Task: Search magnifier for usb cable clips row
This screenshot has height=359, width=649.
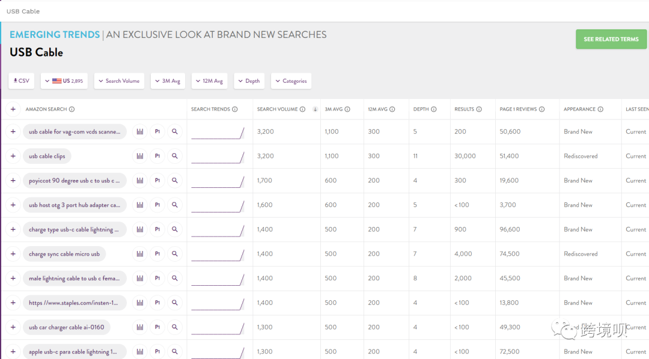Action: click(175, 156)
